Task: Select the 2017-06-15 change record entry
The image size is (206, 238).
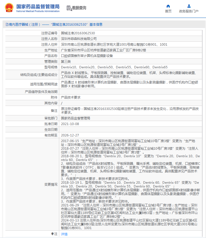Action: click(128, 143)
